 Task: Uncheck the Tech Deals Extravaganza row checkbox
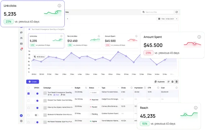pyautogui.click(x=28, y=93)
